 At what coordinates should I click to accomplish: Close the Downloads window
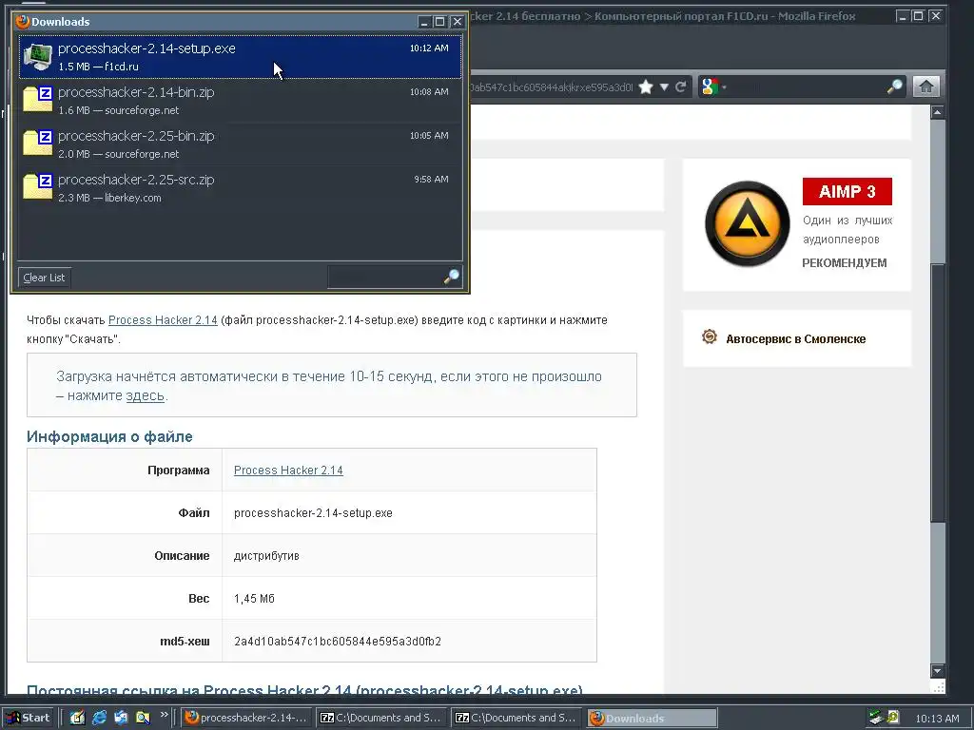[x=458, y=22]
